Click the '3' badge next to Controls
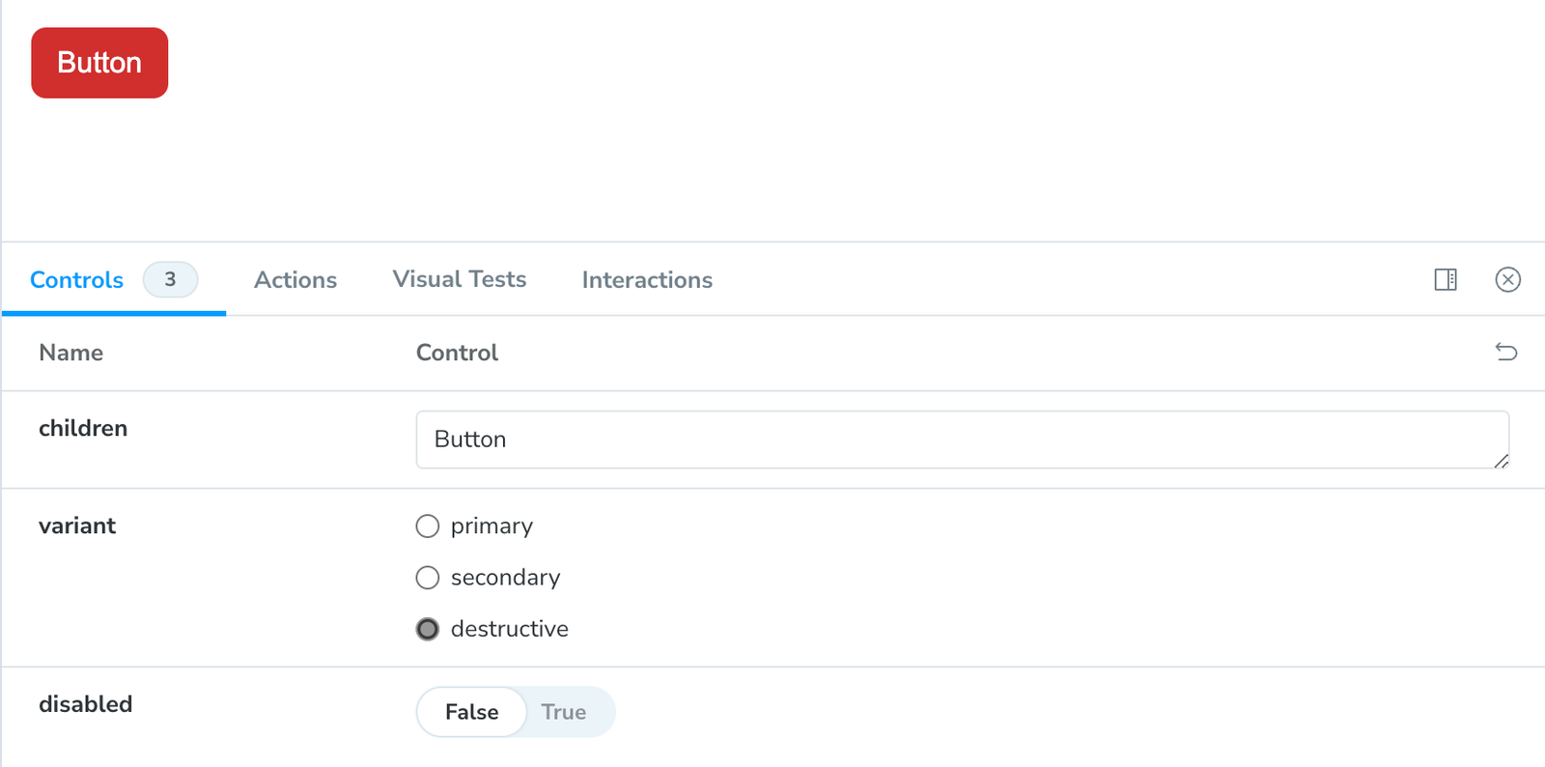 [x=170, y=280]
